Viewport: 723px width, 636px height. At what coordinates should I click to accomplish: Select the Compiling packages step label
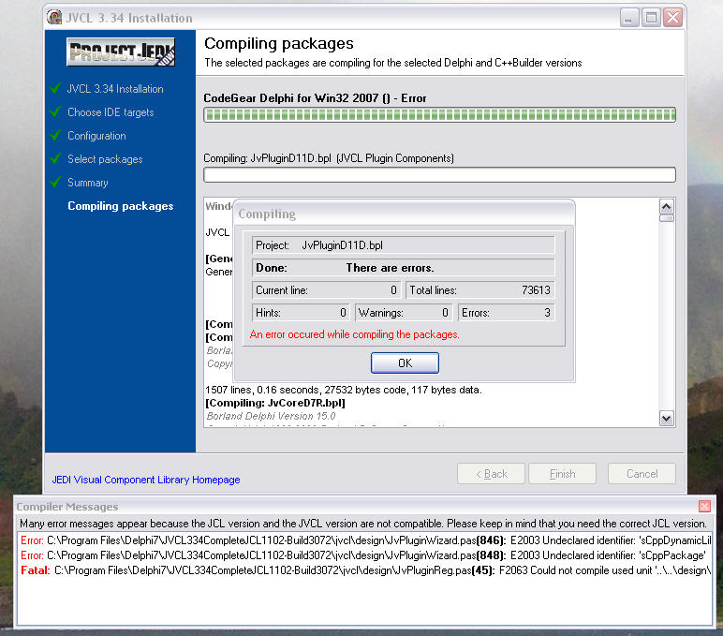click(120, 206)
